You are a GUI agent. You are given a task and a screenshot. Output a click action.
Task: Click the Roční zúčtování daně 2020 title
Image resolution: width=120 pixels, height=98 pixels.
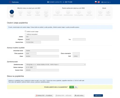pos(73,8)
